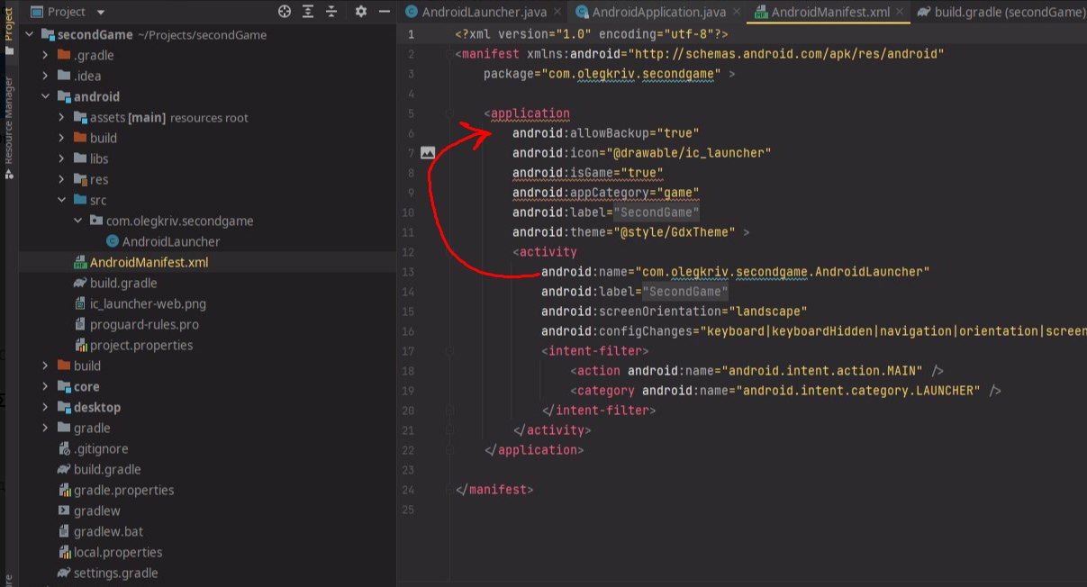Viewport: 1087px width, 587px height.
Task: Expand the res folder
Action: point(62,179)
